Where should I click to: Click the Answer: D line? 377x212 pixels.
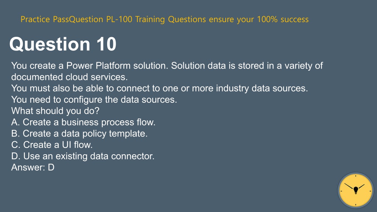point(33,167)
